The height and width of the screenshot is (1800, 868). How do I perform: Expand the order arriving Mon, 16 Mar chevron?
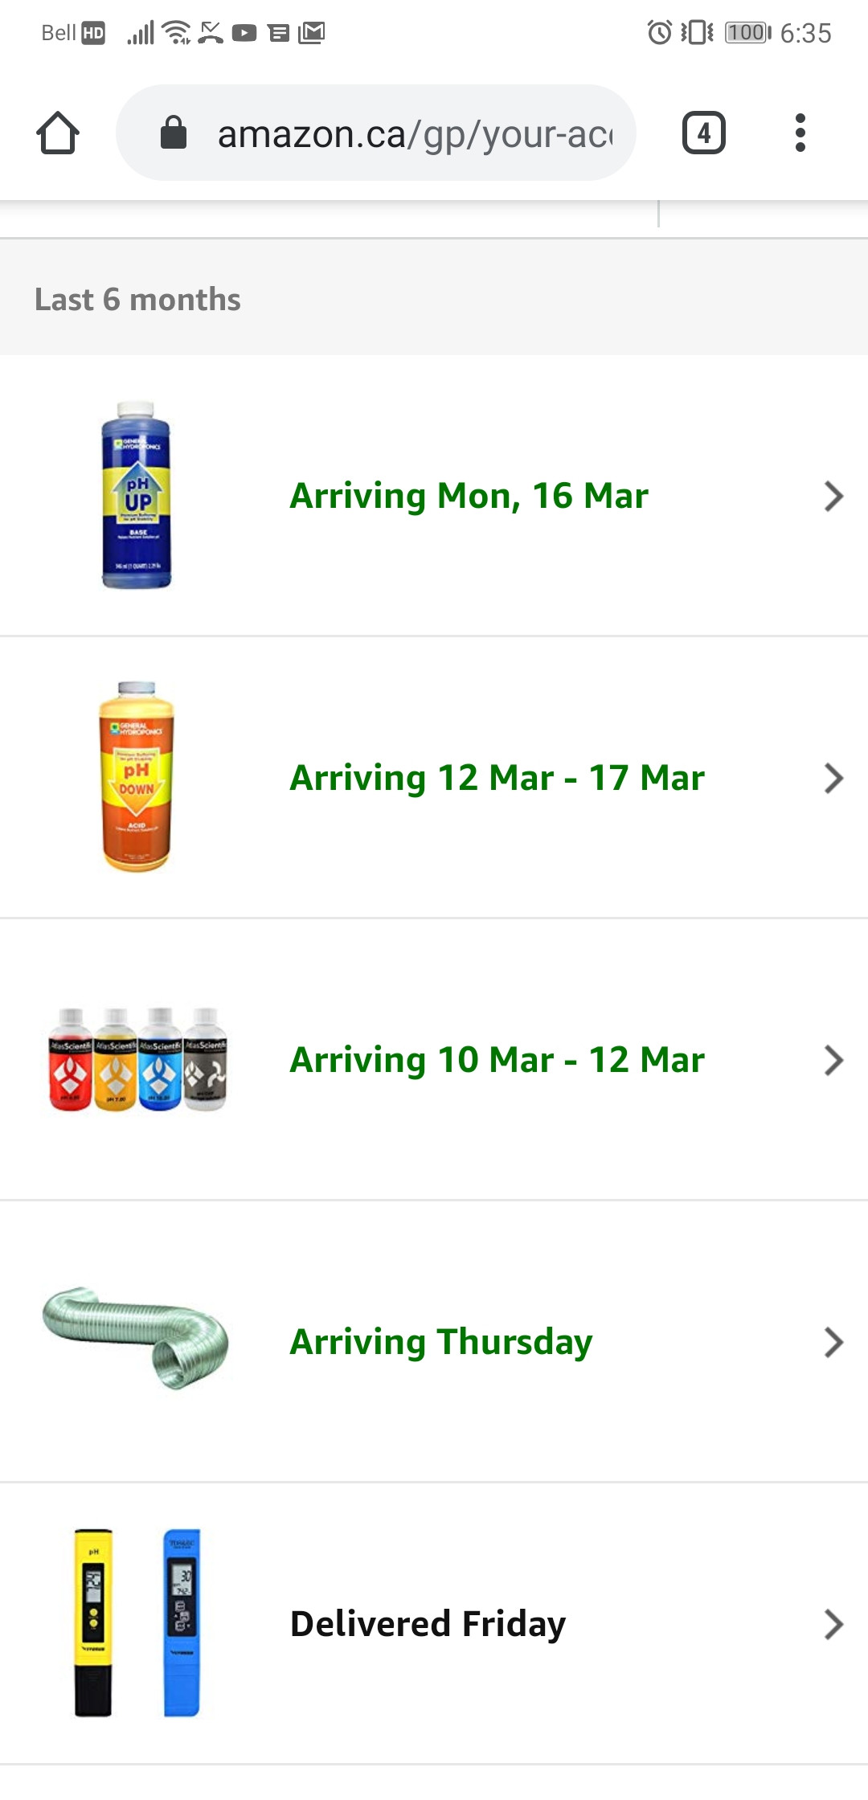(833, 496)
